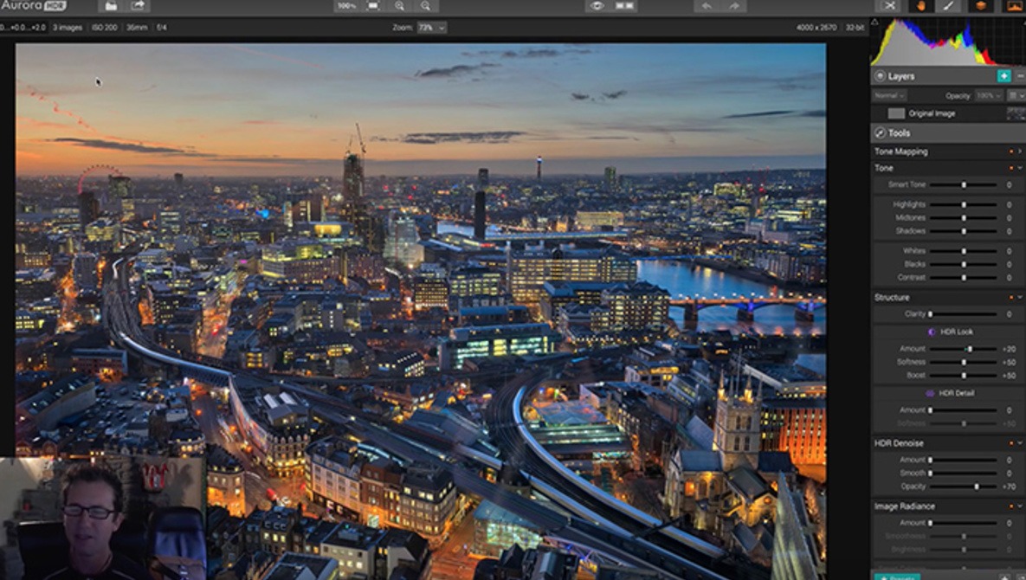Screen dimensions: 1026x580
Task: Click the zoom out magnifier
Action: [x=425, y=6]
